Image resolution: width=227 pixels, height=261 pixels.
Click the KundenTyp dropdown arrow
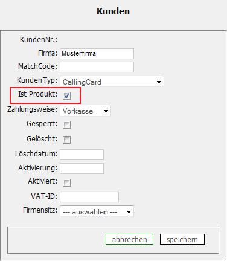click(159, 82)
